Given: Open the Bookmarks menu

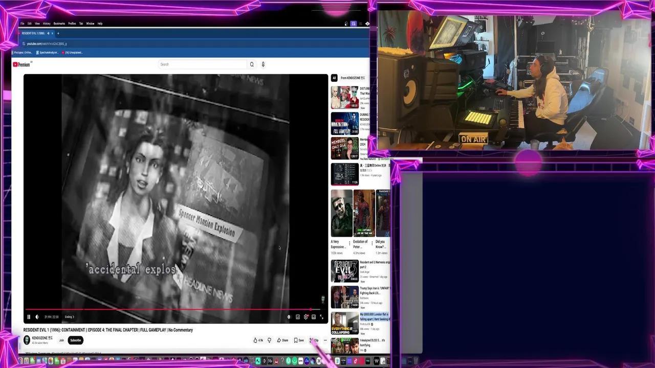Looking at the screenshot, I should coord(59,24).
